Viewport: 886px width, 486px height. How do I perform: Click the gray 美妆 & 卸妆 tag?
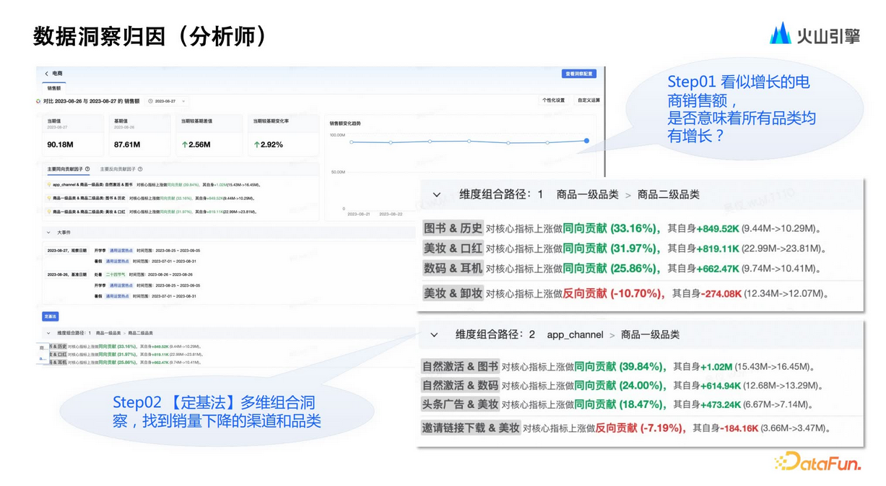pyautogui.click(x=453, y=294)
